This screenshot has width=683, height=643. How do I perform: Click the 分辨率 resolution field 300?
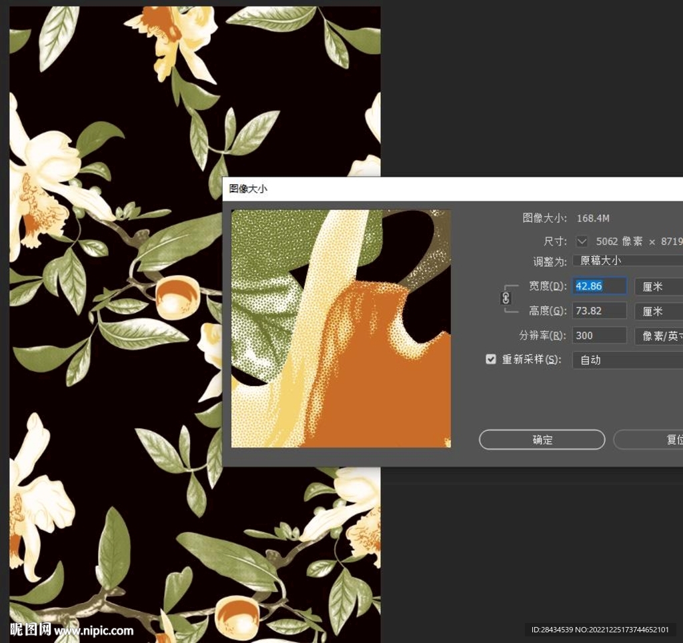pyautogui.click(x=600, y=336)
